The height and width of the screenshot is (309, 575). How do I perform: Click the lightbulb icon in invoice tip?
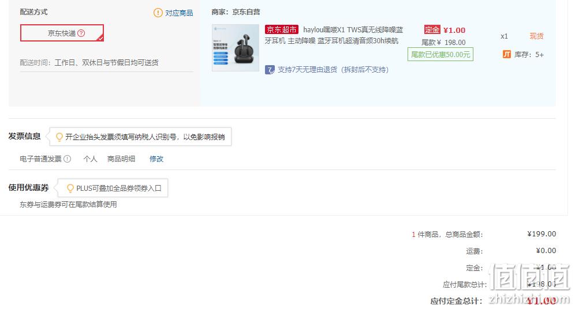click(59, 137)
